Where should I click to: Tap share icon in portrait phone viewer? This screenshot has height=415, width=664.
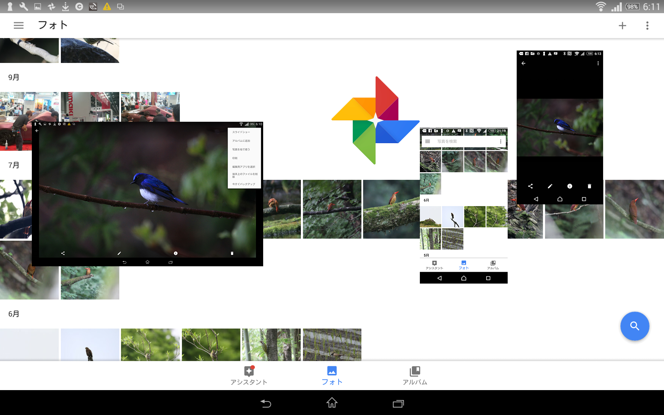pos(531,186)
